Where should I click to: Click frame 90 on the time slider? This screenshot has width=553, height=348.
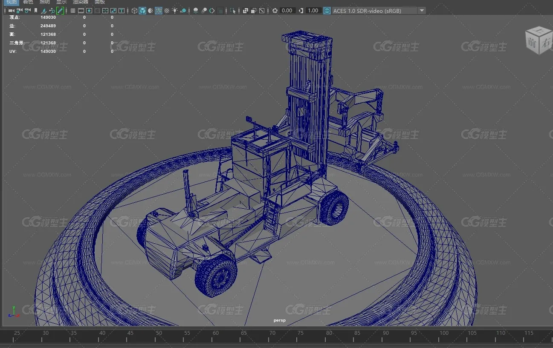[385, 333]
